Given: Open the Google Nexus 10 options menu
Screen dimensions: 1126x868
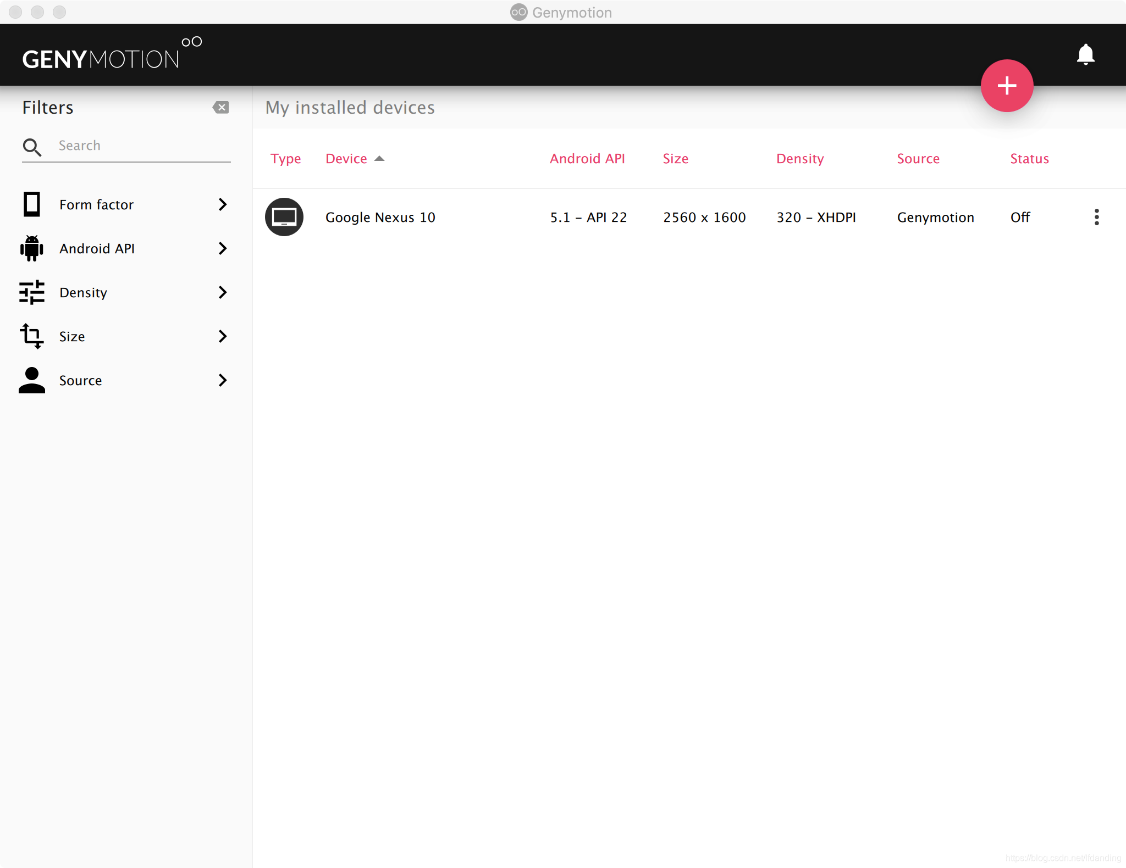Looking at the screenshot, I should click(1097, 217).
